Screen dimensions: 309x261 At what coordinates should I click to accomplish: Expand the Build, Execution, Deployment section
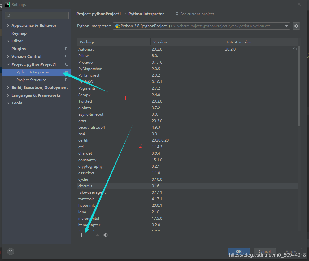point(8,88)
